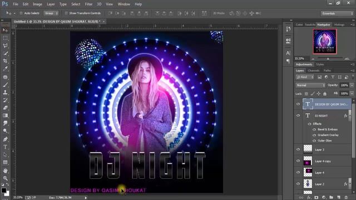Click the Navigator zoom in mountains icon
Image resolution: width=356 pixels, height=200 pixels.
click(347, 58)
